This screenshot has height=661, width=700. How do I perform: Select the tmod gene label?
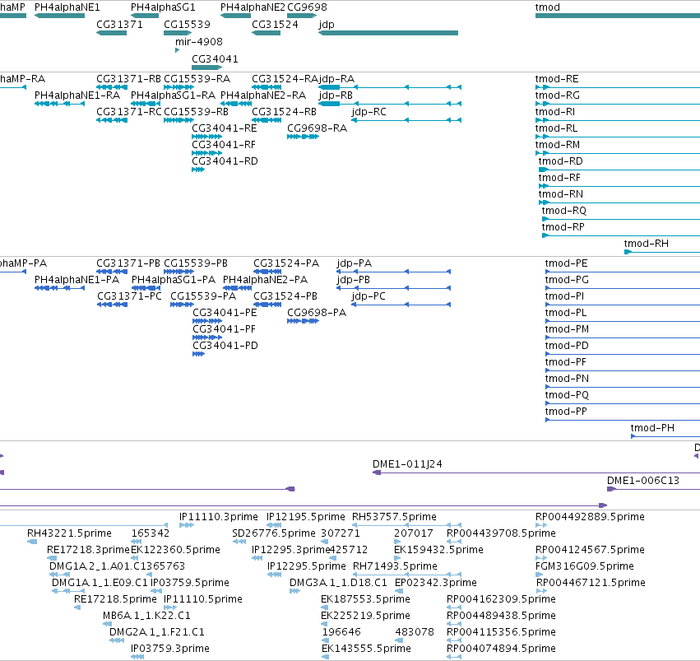point(548,7)
